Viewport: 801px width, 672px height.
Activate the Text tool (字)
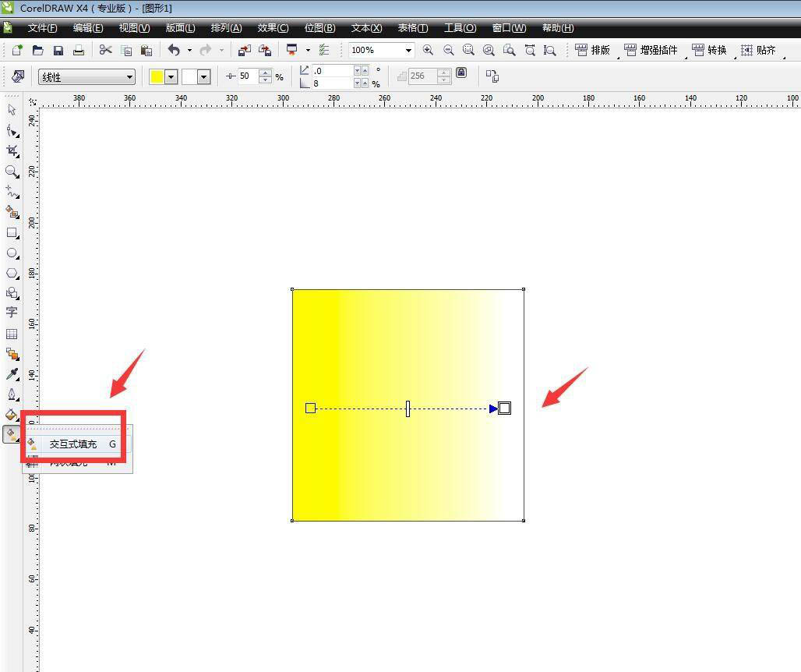(x=12, y=312)
